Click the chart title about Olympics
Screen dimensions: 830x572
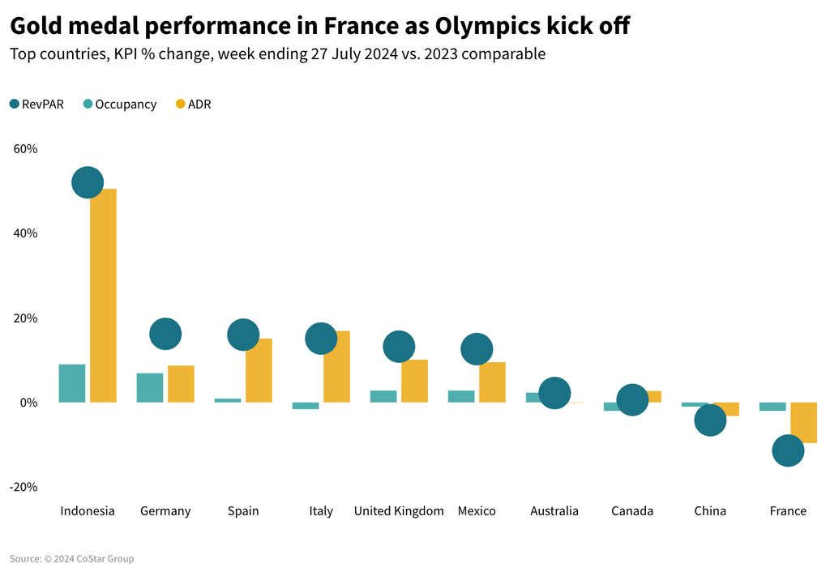(319, 27)
